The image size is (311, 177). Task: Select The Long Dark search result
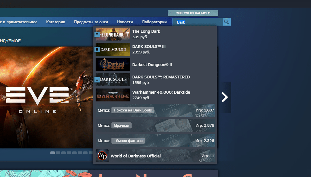[x=155, y=34]
